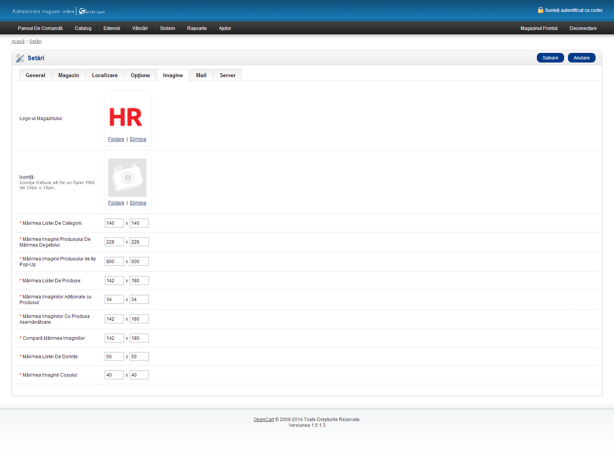The width and height of the screenshot is (614, 451).
Task: Open the Catalog menu
Action: coord(83,28)
